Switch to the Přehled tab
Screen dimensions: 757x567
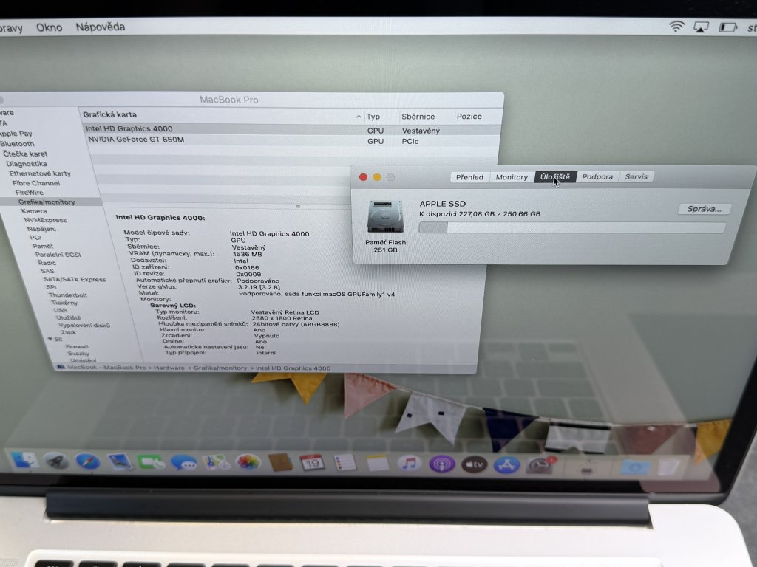pos(469,177)
